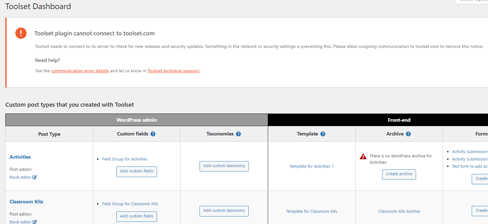Click edit icon beside Classroom Kits Block editor
The width and height of the screenshot is (488, 224).
click(x=35, y=222)
